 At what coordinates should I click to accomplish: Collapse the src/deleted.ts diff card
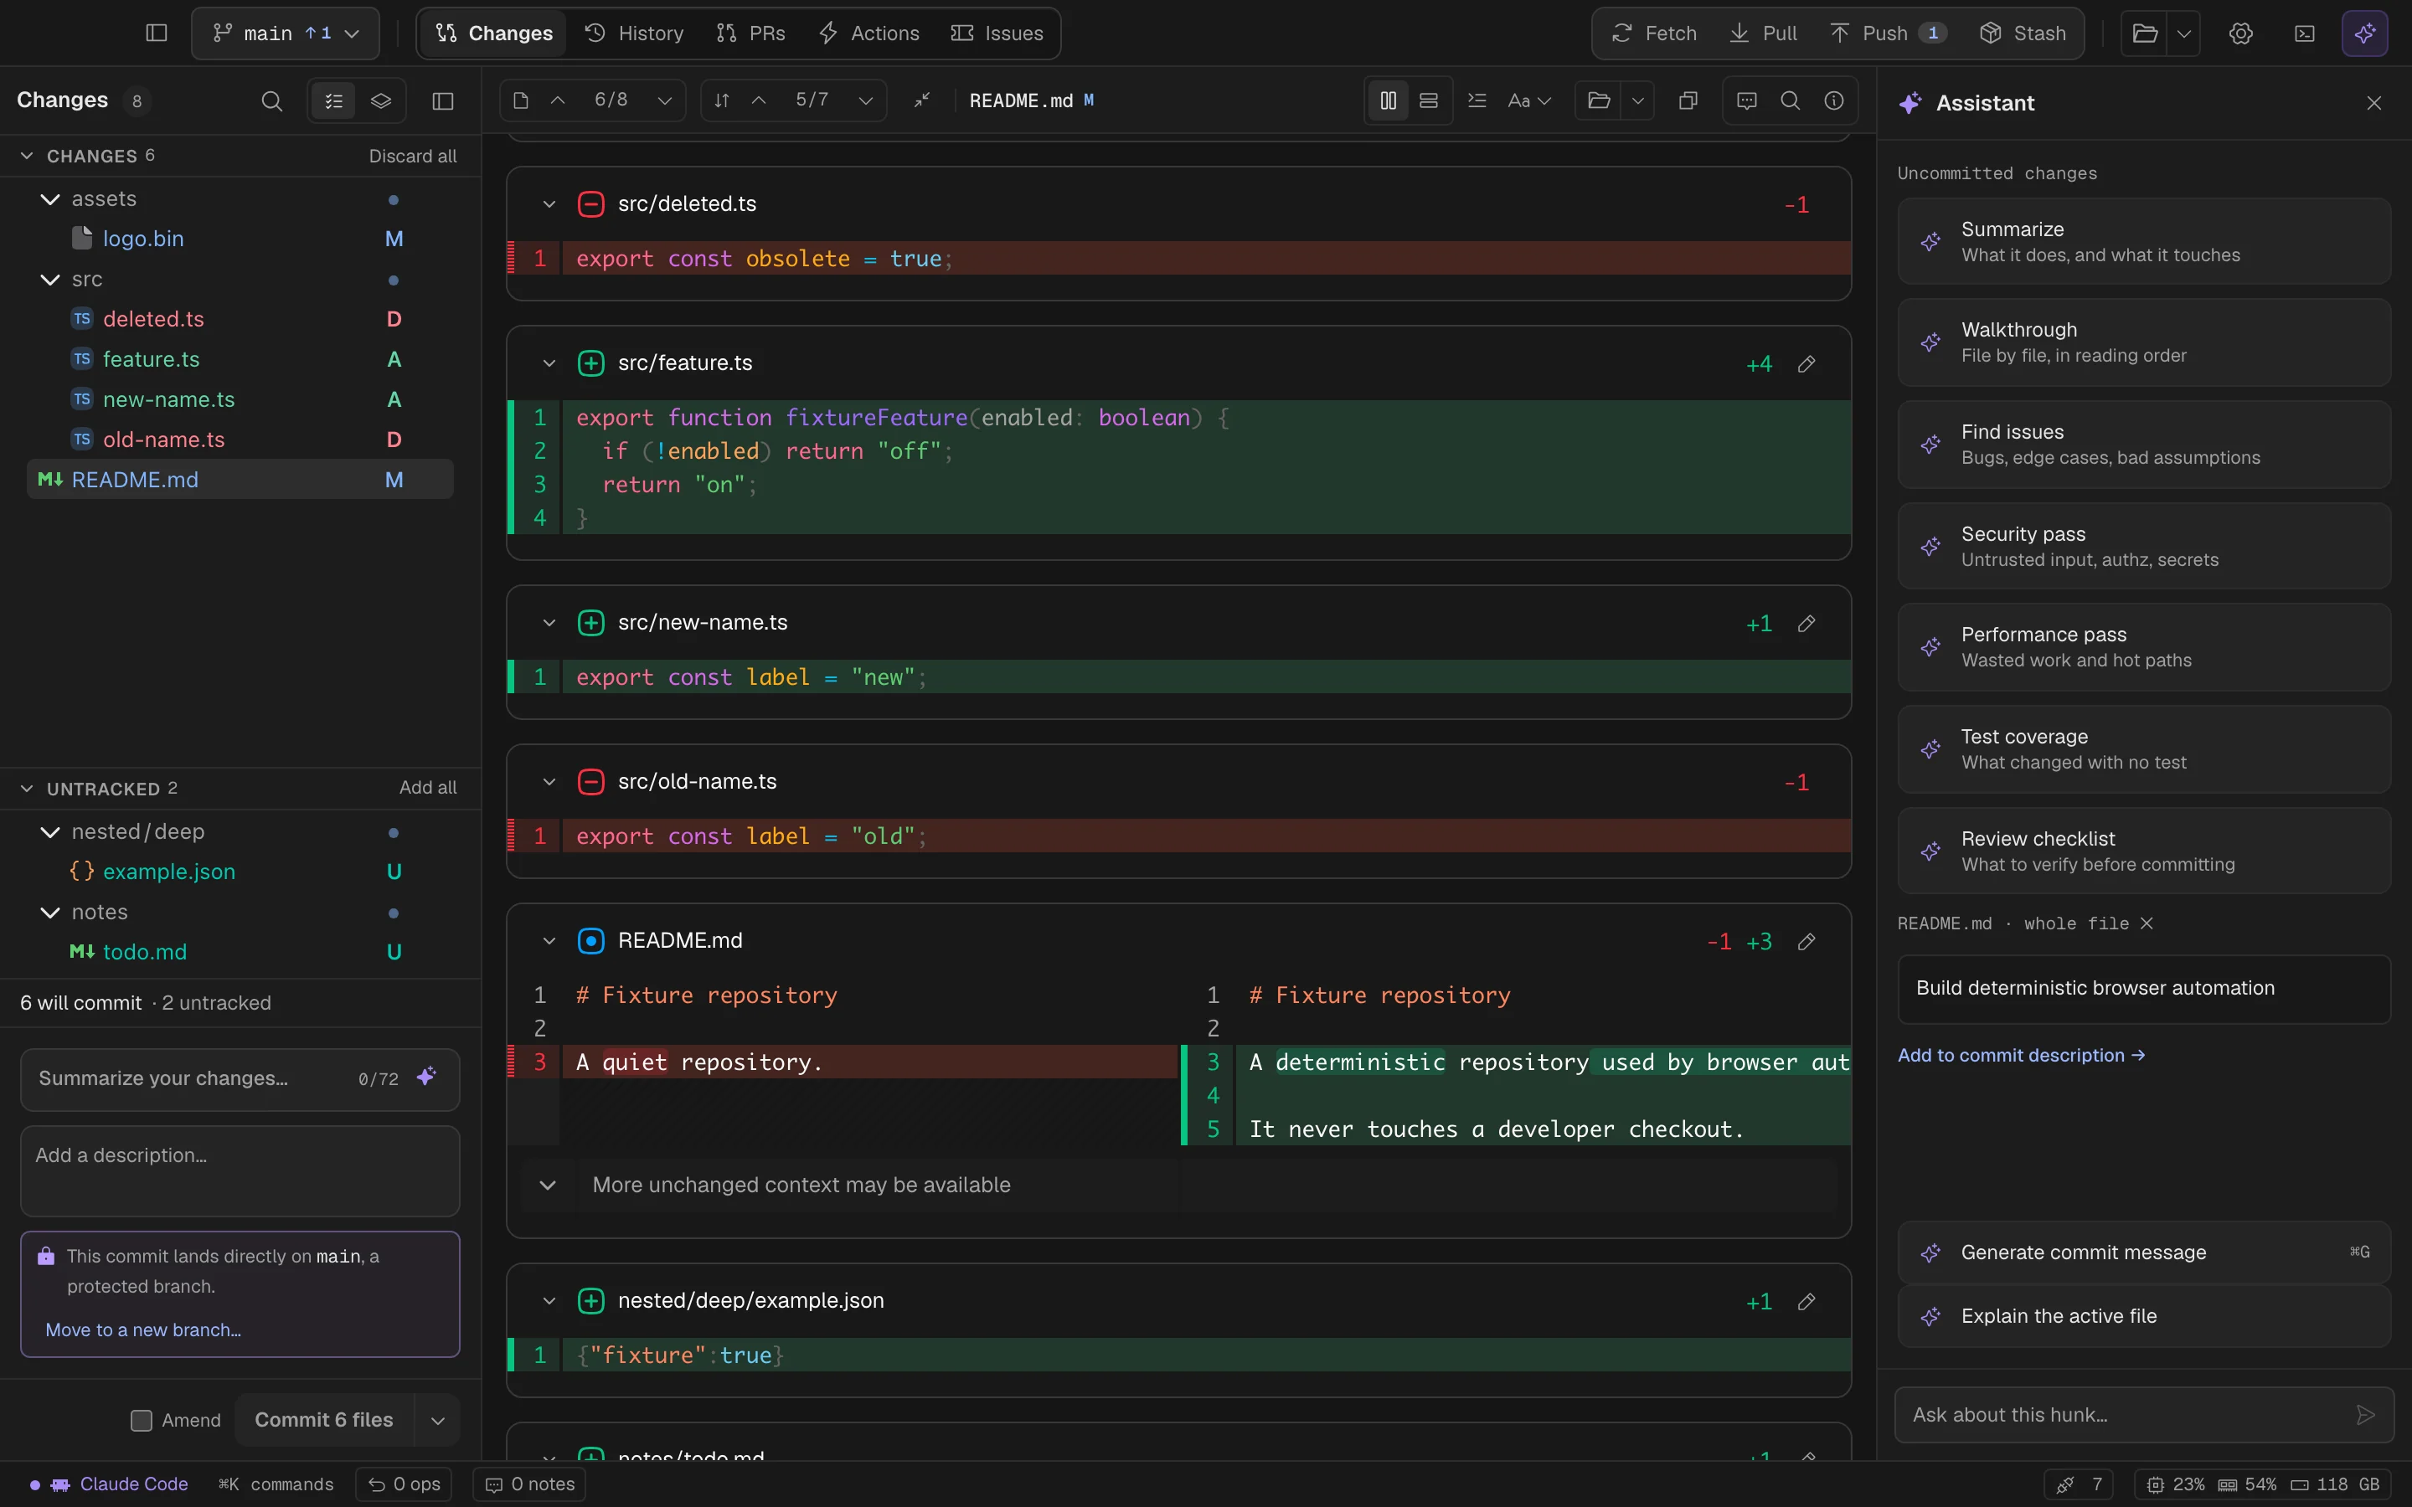pos(549,204)
